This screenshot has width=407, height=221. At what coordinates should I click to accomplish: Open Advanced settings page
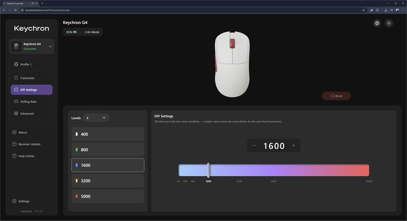point(32,113)
